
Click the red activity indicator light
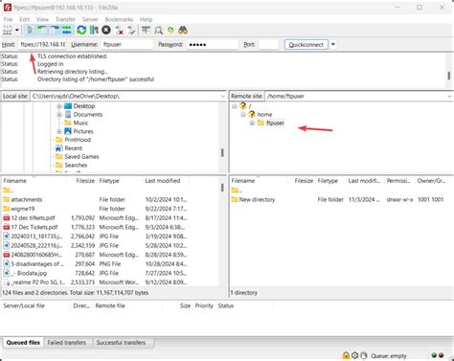(442, 355)
